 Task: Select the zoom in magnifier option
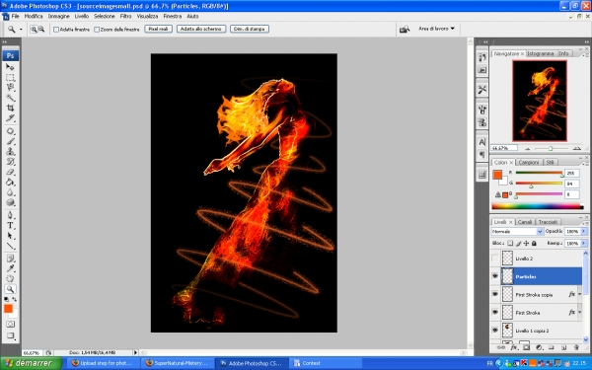[x=34, y=29]
